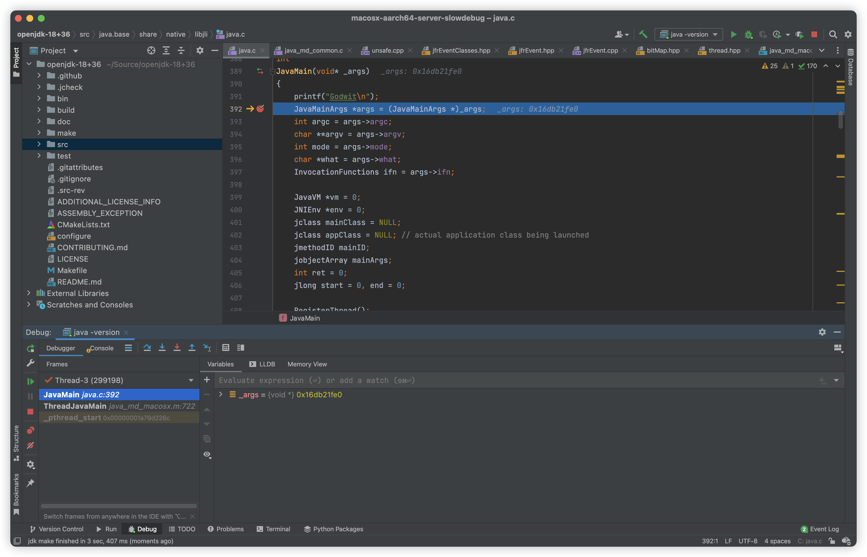Expand the _args variable node
Viewport: 867px width, 557px height.
(221, 395)
